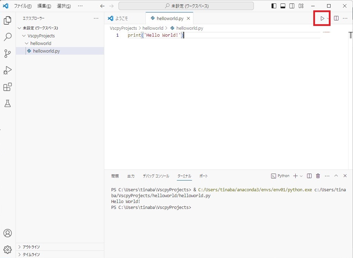The image size is (353, 258).
Task: Toggle the primary side bar layout button
Action: pos(274,6)
